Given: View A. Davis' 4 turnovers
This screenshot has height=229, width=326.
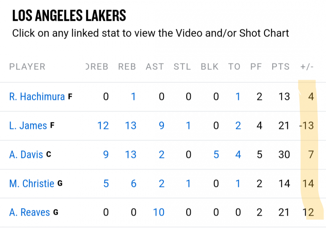Looking at the screenshot, I should [238, 154].
